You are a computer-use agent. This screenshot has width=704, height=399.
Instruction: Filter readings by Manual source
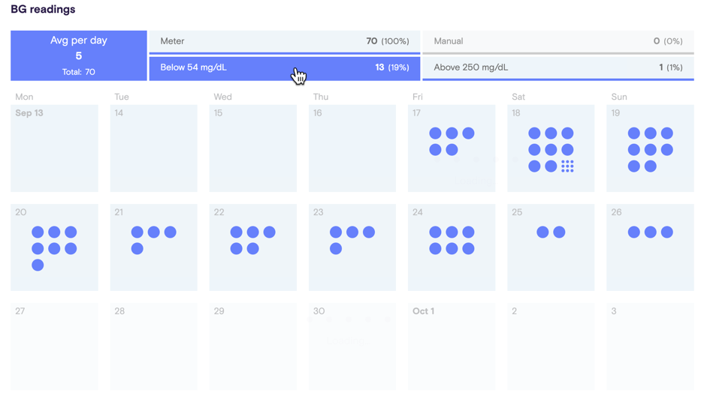[x=558, y=41]
